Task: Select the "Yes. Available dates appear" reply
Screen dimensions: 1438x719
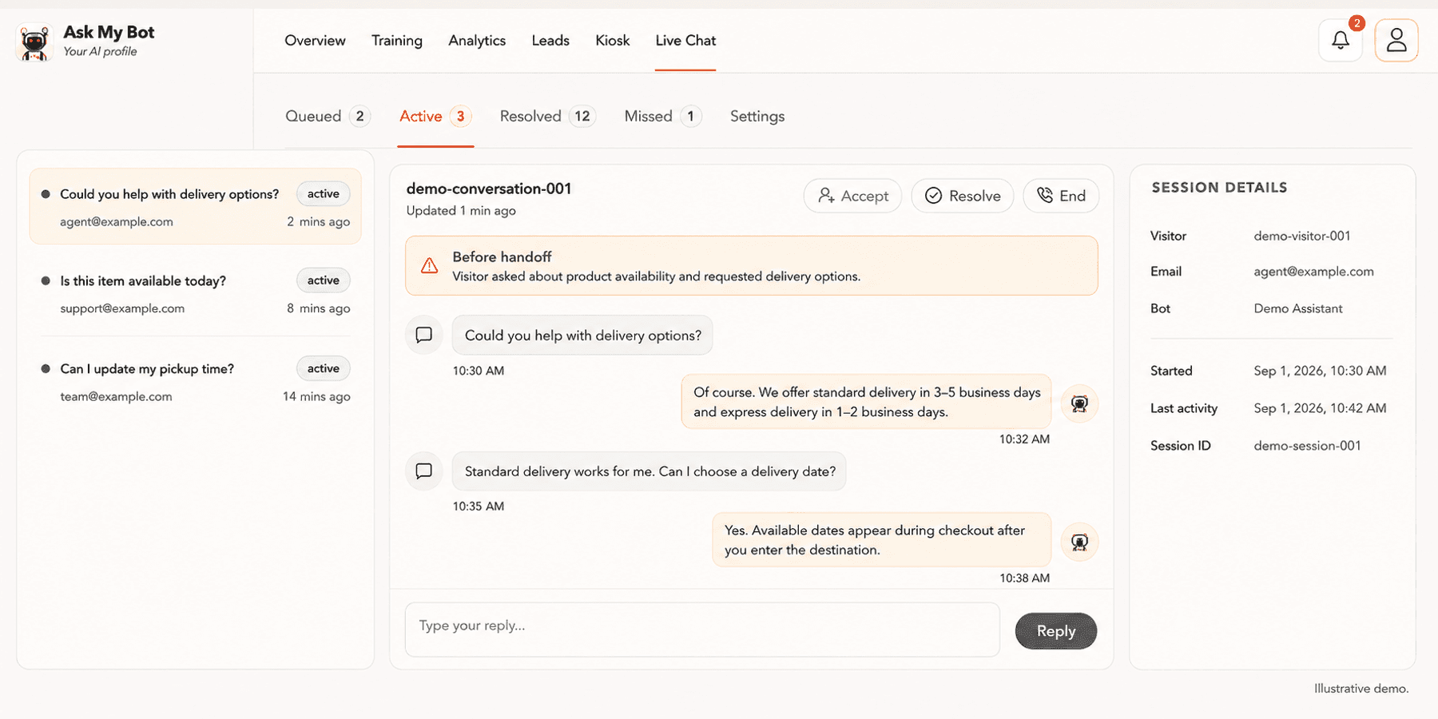Action: click(882, 540)
